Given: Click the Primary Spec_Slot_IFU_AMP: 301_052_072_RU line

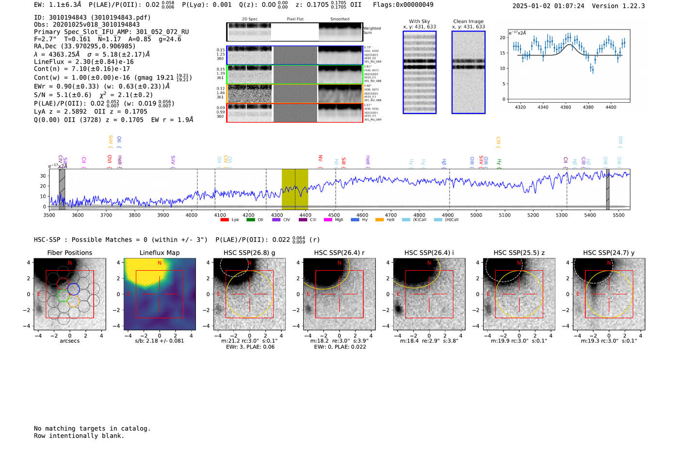Looking at the screenshot, I should [112, 32].
